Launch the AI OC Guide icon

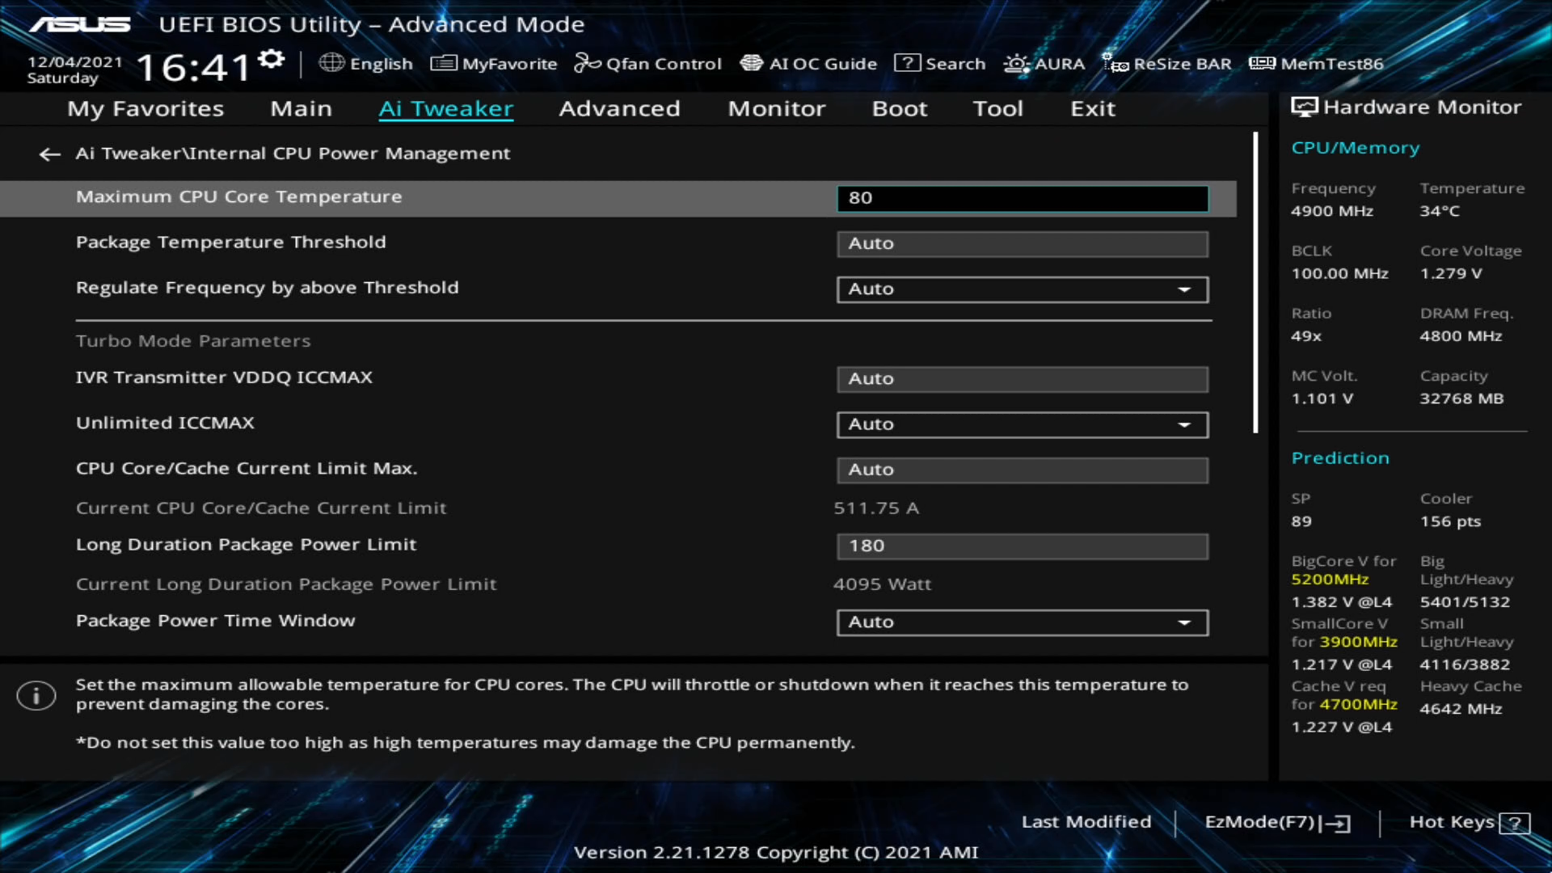click(x=751, y=63)
